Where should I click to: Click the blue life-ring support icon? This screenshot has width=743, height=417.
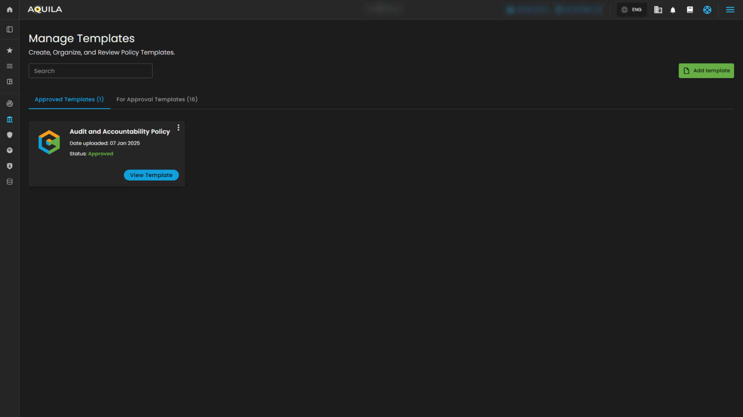click(x=707, y=9)
